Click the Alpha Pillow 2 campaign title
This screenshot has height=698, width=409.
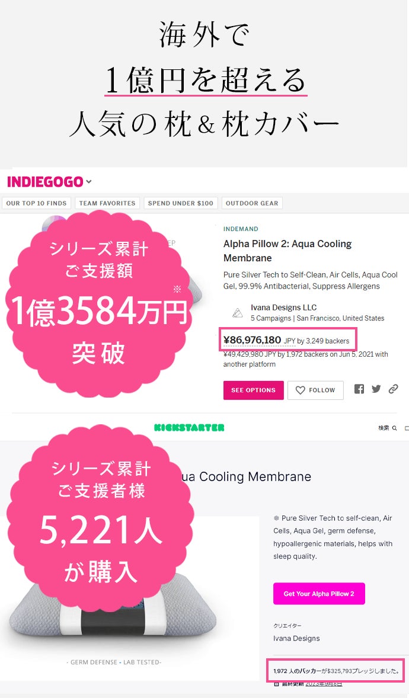(x=287, y=251)
